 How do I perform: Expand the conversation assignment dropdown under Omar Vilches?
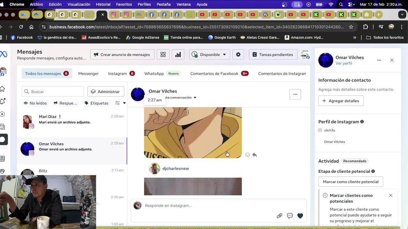(195, 98)
